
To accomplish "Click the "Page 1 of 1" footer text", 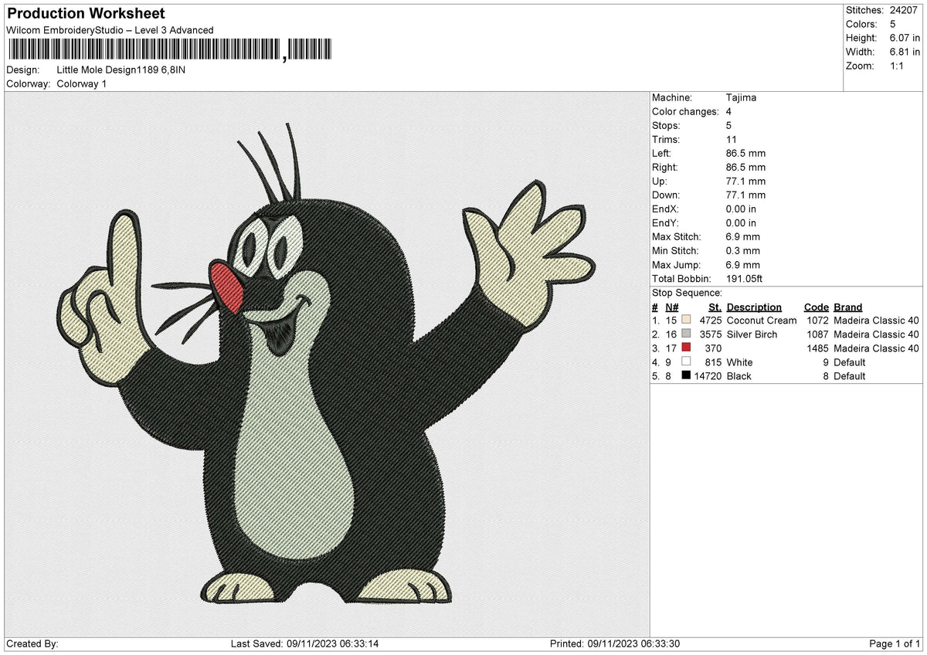I will pos(895,644).
